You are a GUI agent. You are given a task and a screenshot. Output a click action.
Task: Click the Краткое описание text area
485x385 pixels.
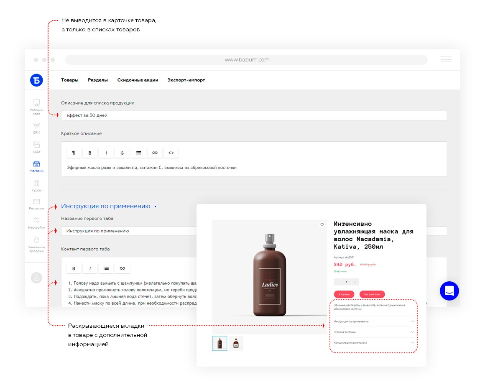(254, 168)
